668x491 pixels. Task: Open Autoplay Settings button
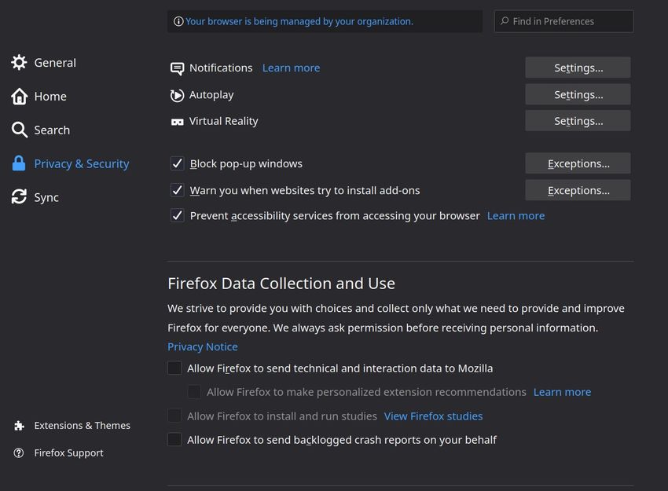coord(578,94)
